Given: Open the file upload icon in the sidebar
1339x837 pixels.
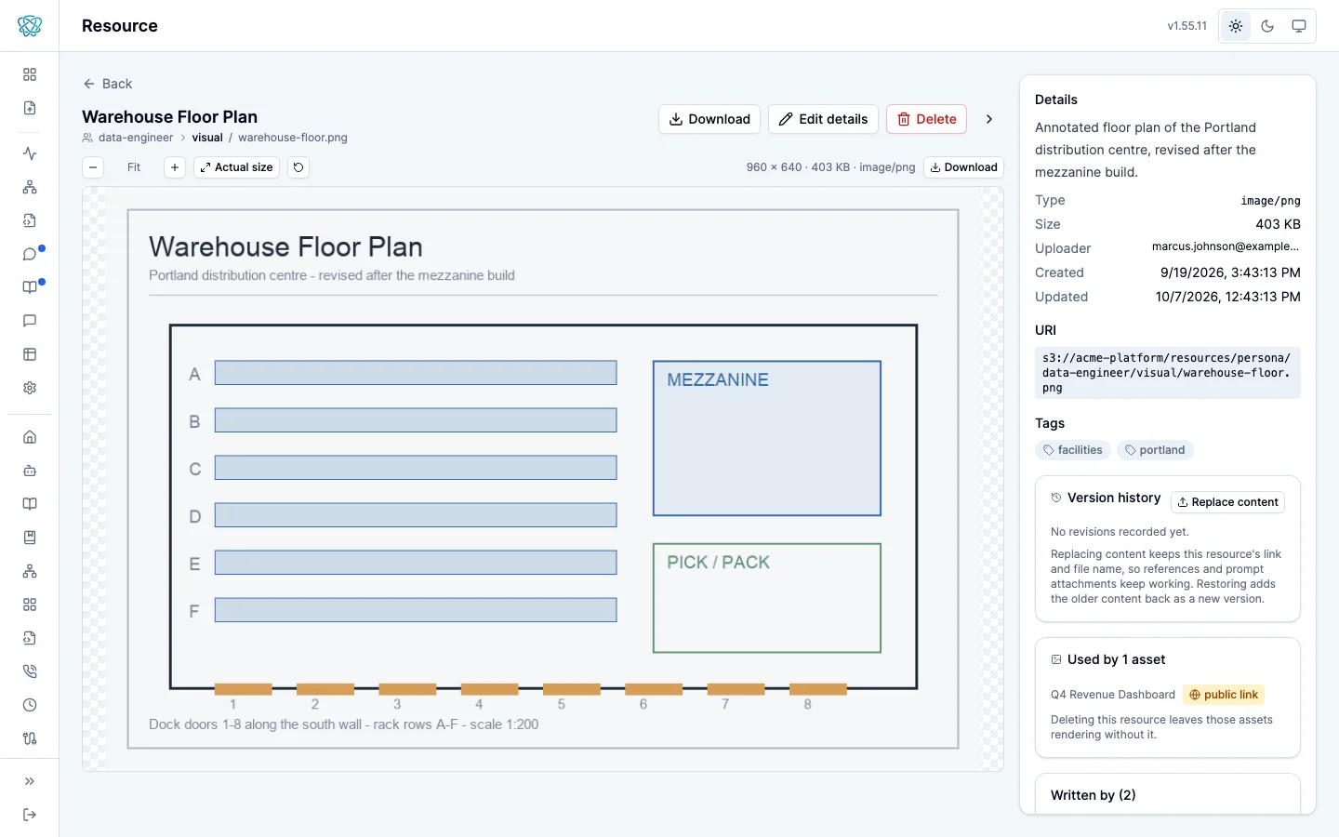Looking at the screenshot, I should (30, 108).
